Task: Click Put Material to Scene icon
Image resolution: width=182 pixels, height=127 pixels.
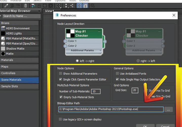Action: (12, 6)
